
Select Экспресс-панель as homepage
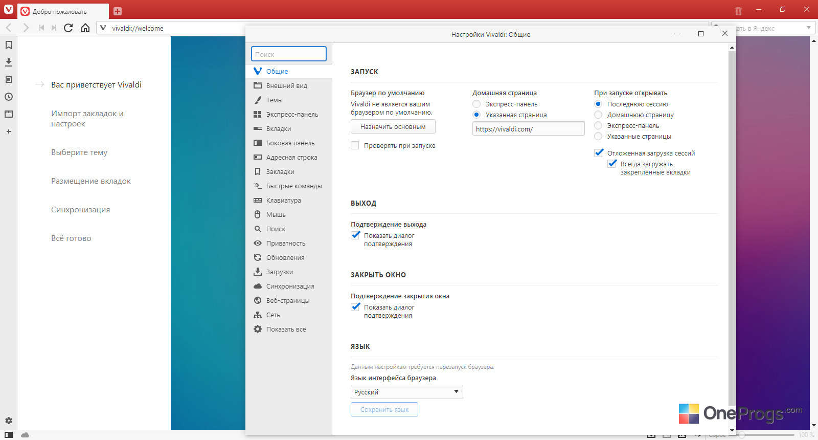pos(476,104)
